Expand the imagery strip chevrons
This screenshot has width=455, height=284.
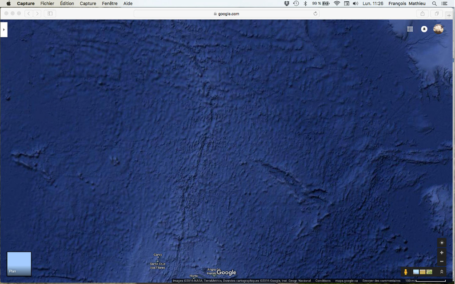coord(441,272)
